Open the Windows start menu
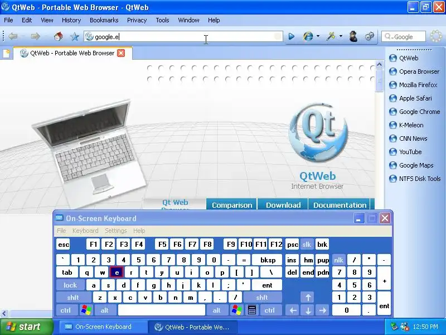 [26, 327]
